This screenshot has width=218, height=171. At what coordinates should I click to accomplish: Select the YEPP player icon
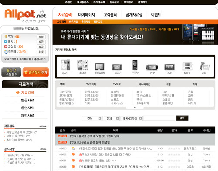tap(135, 65)
